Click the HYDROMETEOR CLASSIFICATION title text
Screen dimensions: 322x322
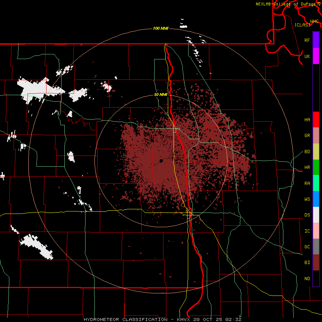pos(126,319)
